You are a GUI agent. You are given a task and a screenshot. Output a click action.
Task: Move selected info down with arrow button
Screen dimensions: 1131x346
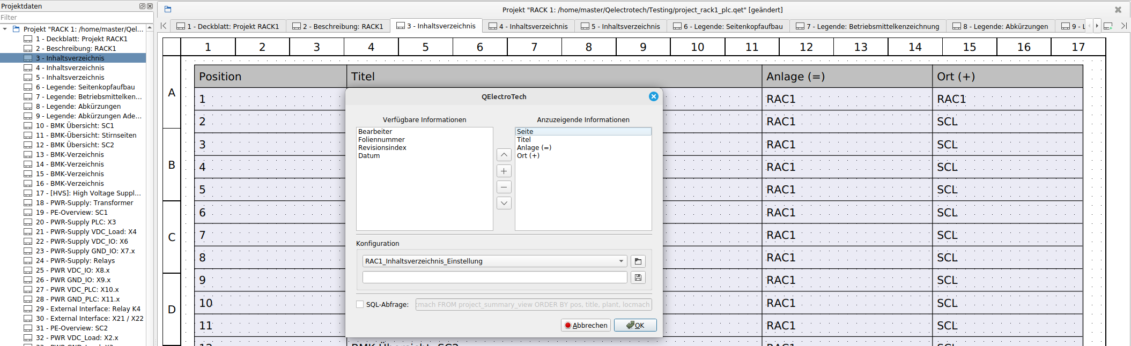pyautogui.click(x=504, y=203)
